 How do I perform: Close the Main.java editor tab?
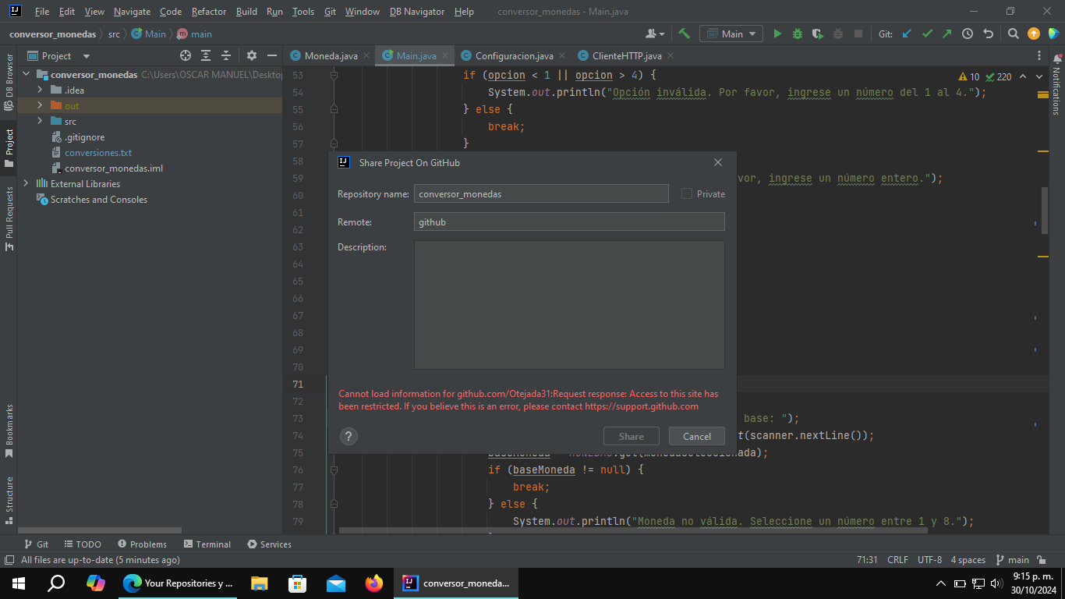tap(445, 55)
